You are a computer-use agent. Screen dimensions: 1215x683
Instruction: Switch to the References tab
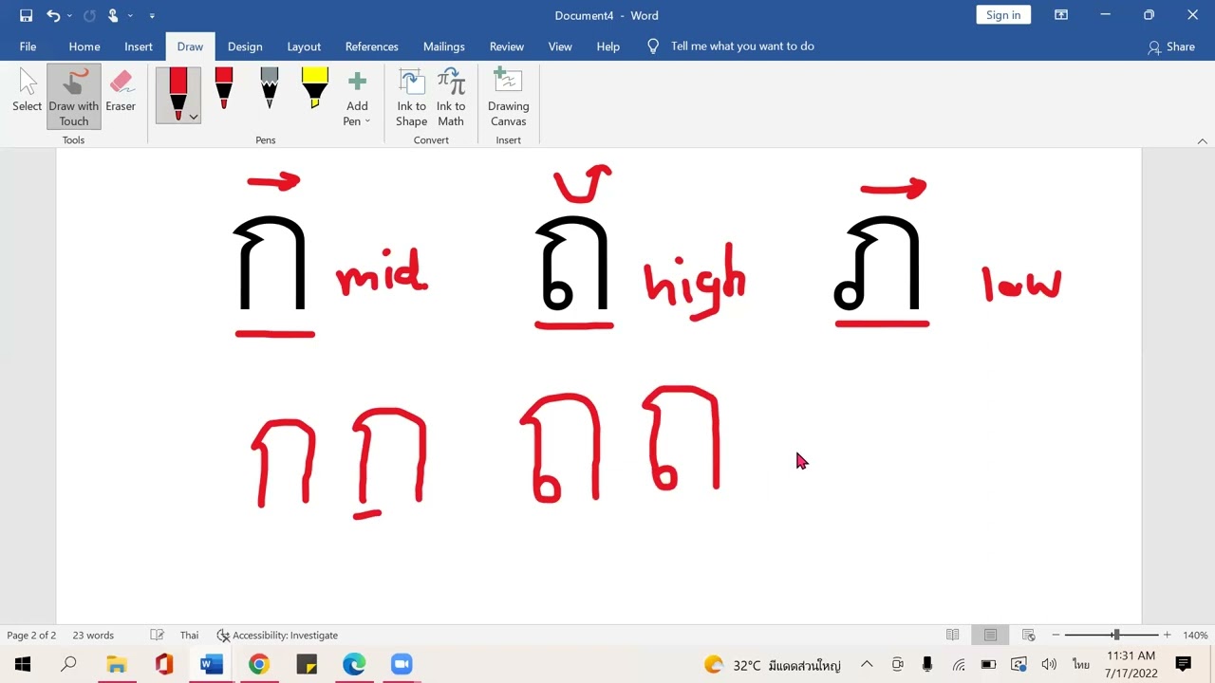coord(372,46)
